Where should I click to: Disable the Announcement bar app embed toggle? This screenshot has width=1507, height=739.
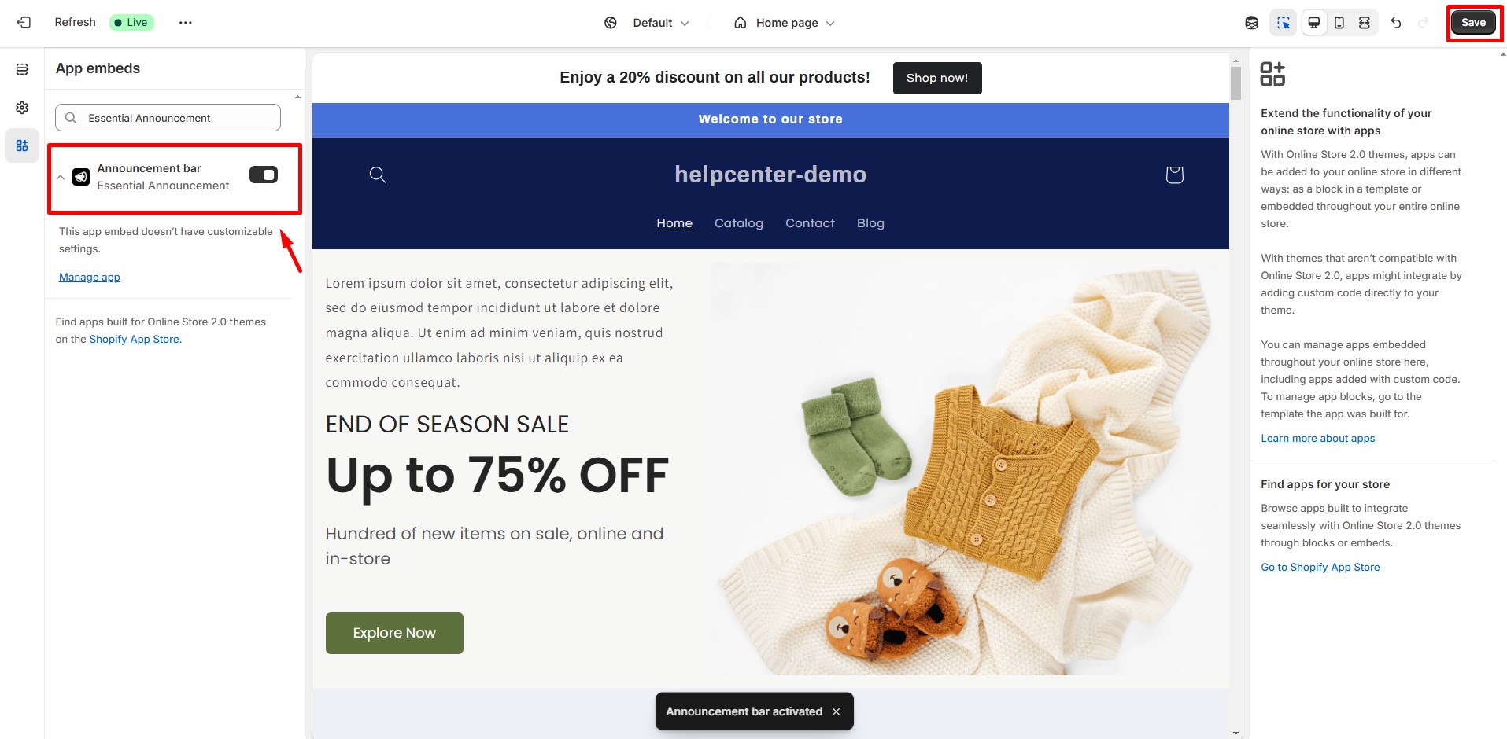click(x=264, y=175)
